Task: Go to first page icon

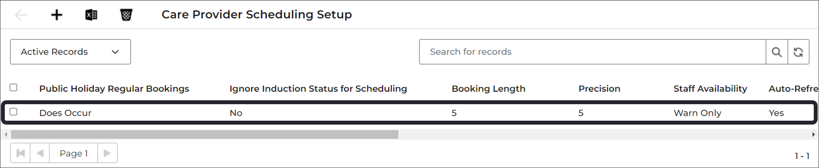Action: 20,153
